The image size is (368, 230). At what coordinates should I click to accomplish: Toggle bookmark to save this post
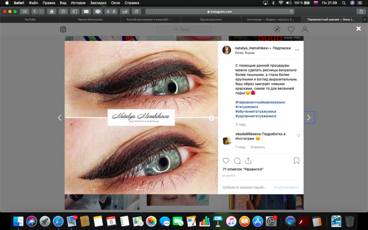pos(296,161)
